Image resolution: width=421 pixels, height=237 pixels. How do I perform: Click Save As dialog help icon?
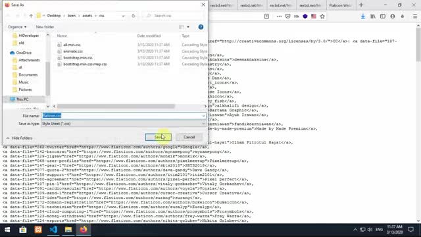(201, 27)
